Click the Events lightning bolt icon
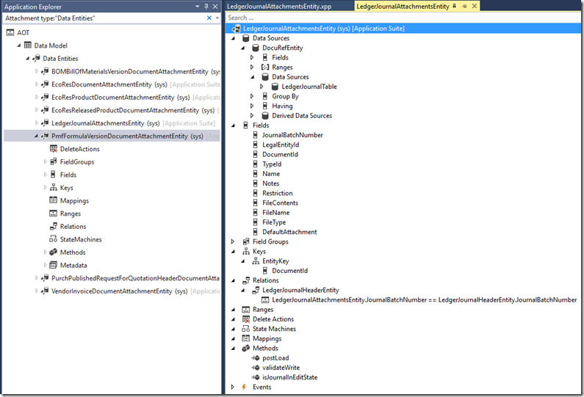The width and height of the screenshot is (584, 397). (x=244, y=387)
